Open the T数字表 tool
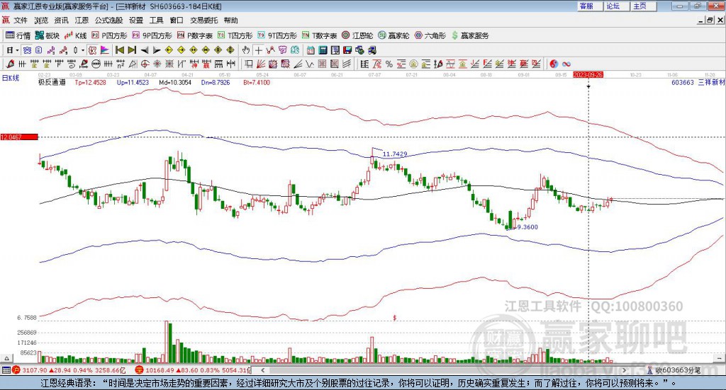Viewport: 726px width, 390px height. coord(320,35)
